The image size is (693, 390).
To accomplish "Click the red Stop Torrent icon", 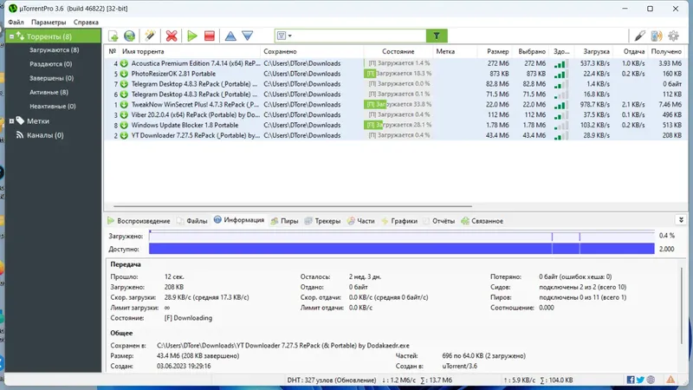I will coord(210,36).
